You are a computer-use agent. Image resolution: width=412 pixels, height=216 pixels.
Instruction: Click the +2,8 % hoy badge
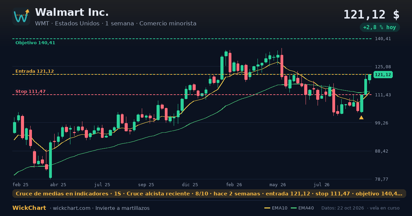(x=380, y=27)
